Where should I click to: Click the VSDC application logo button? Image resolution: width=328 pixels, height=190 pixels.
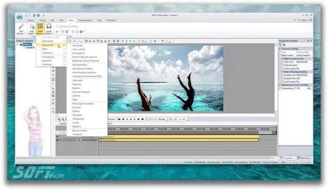(20, 17)
